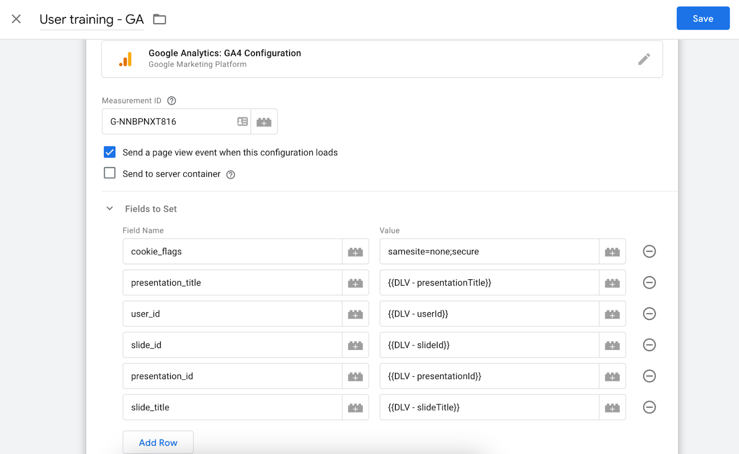Open the folder icon next to tag name

click(159, 19)
